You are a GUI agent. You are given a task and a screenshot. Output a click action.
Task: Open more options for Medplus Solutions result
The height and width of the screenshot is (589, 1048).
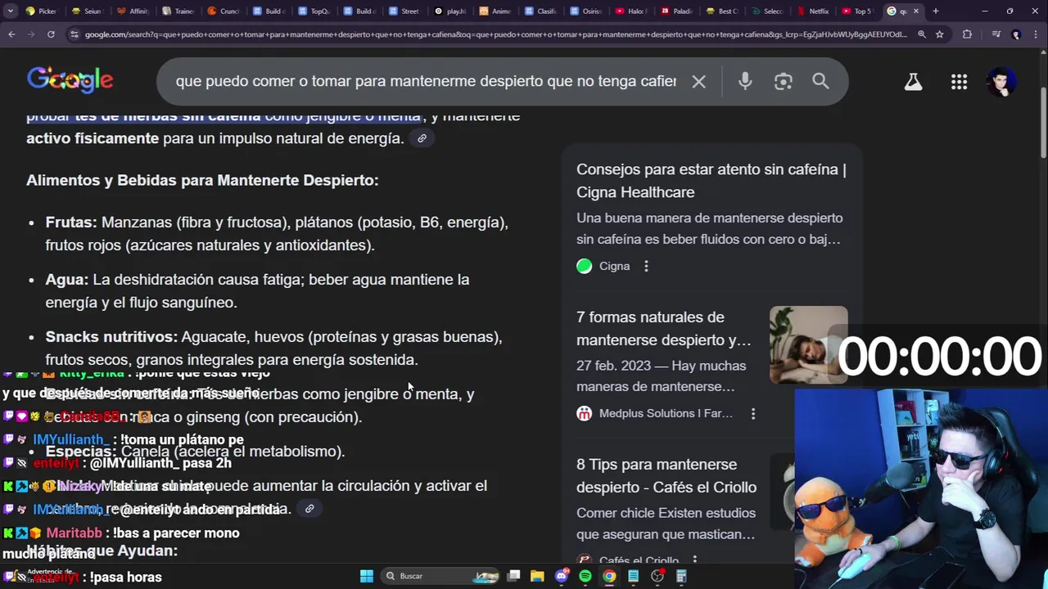753,414
